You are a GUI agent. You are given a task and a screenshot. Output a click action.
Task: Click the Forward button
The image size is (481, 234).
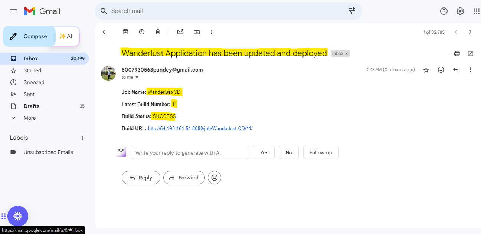tap(184, 178)
